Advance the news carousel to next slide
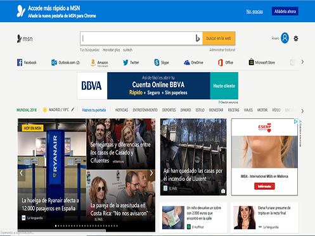The height and width of the screenshot is (236, 315). point(151,173)
